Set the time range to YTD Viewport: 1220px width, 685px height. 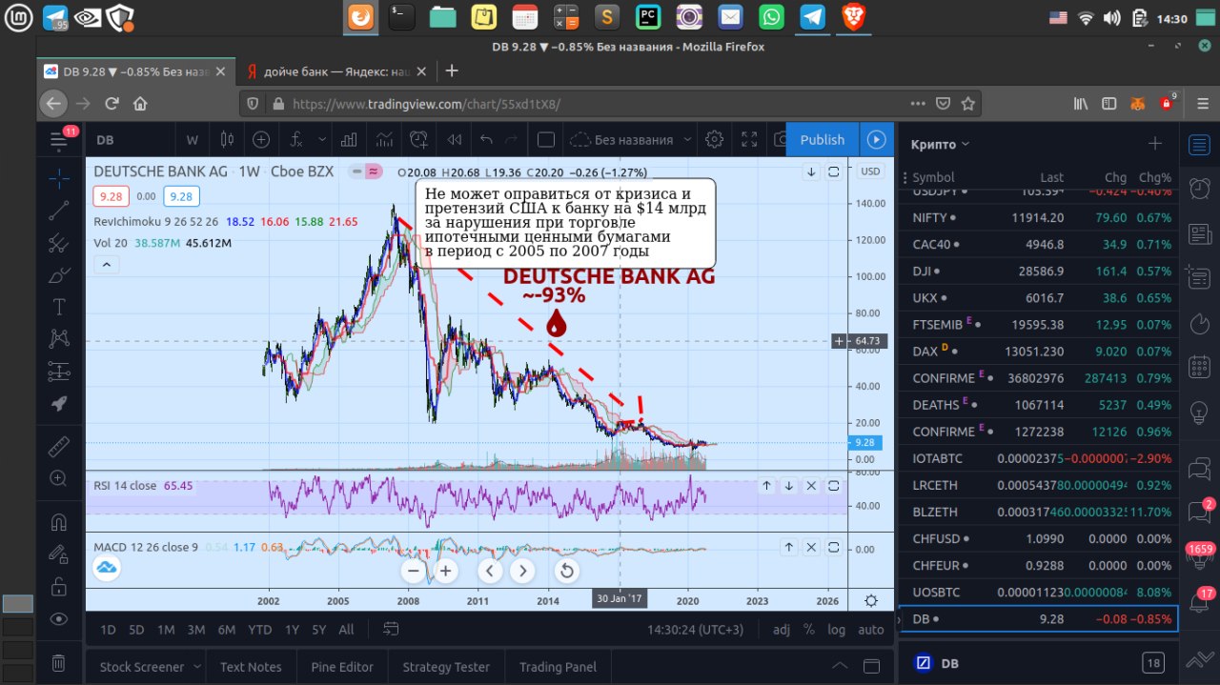coord(259,629)
